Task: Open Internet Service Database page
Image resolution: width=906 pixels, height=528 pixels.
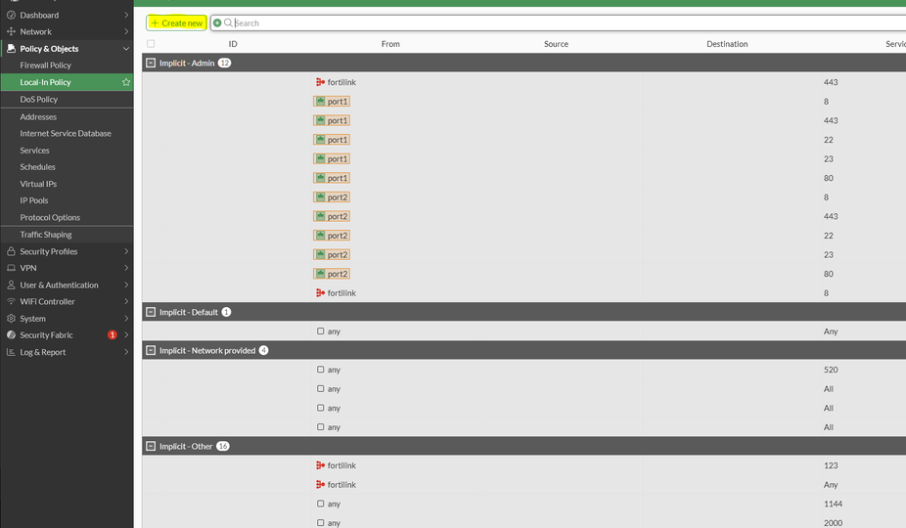Action: pos(68,133)
